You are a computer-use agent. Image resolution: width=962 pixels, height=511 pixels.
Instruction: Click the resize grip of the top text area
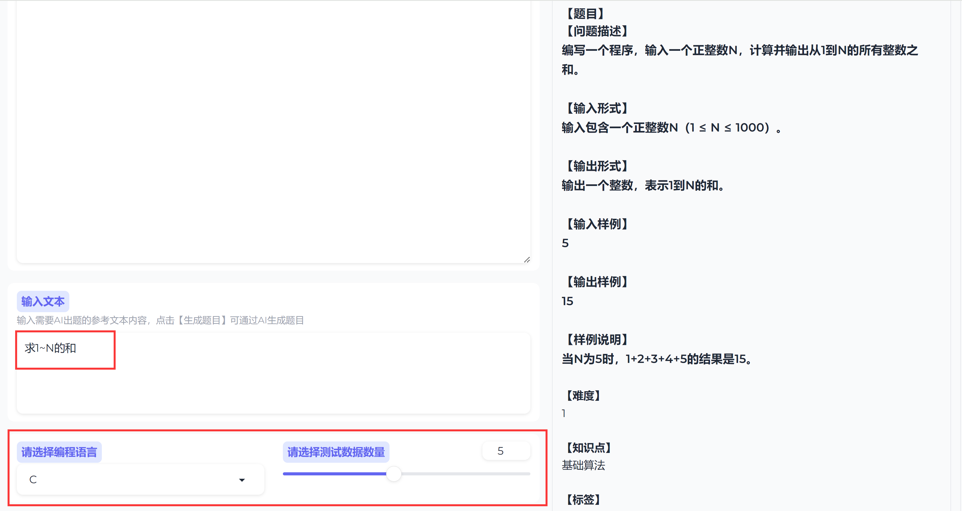pos(526,259)
